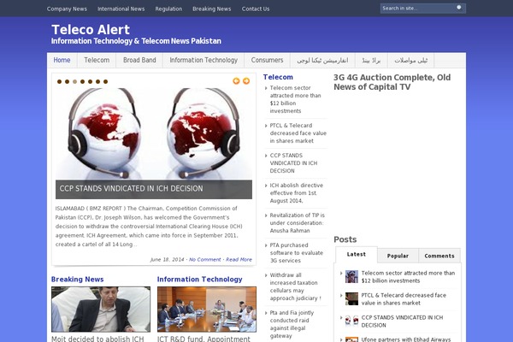The height and width of the screenshot is (342, 513).
Task: Open Pta and Fia raid story
Action: coord(292,324)
